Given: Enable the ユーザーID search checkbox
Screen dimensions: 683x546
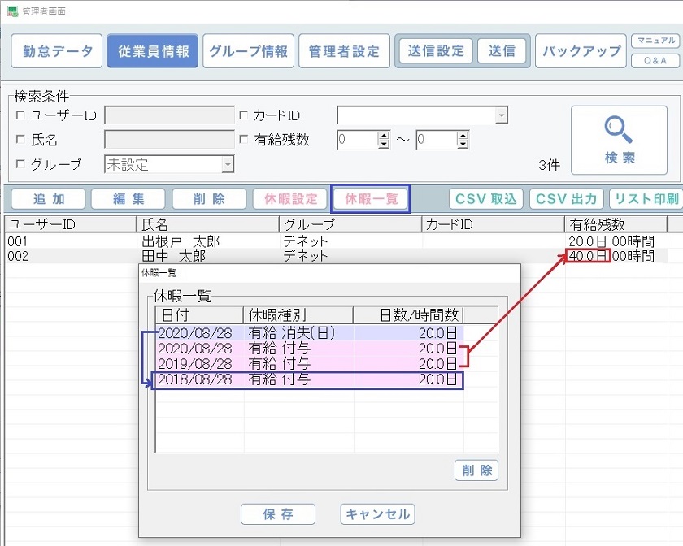Looking at the screenshot, I should 20,115.
